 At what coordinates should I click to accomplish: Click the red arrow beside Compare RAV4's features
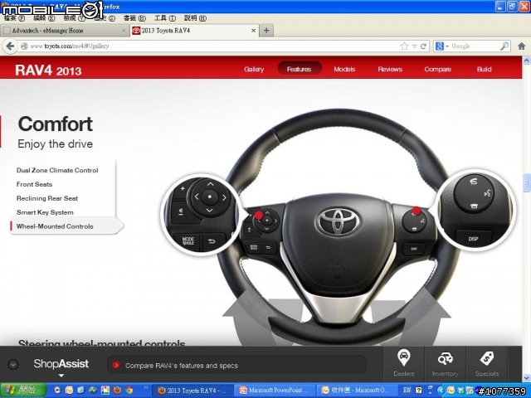click(116, 365)
